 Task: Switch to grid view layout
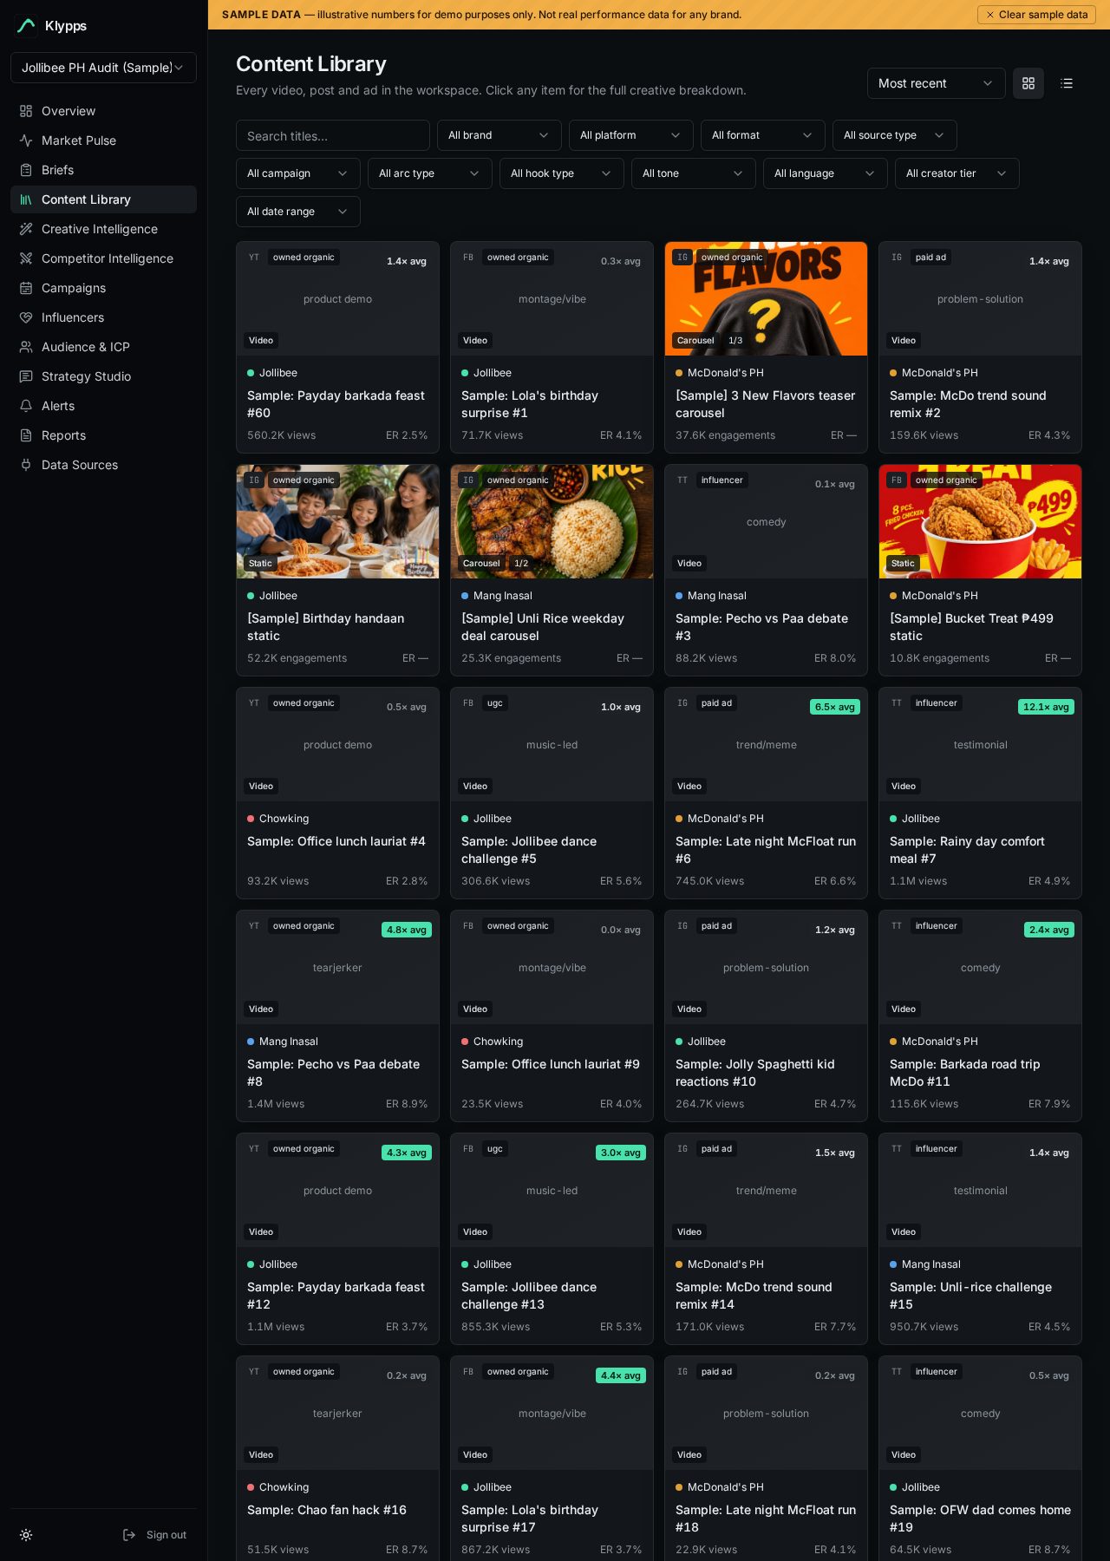click(x=1028, y=83)
